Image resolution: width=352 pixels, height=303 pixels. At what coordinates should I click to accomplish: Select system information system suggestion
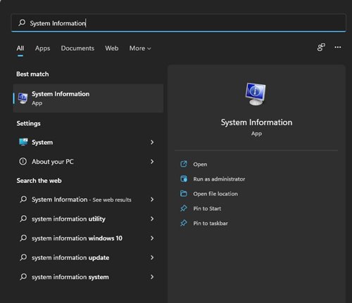(87, 277)
